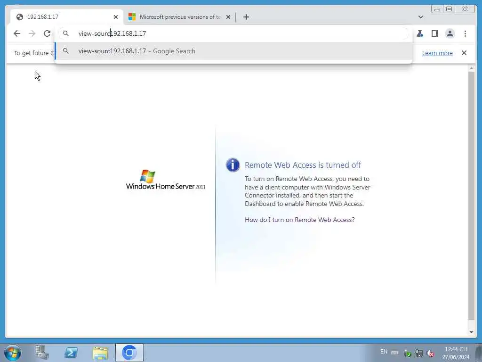482x362 pixels.
Task: Open the Chrome three-dot menu
Action: (465, 33)
